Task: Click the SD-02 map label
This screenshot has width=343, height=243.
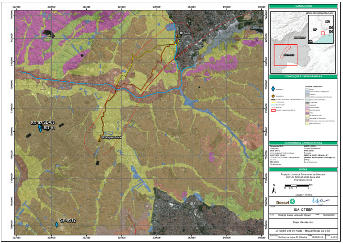Action: (36, 123)
